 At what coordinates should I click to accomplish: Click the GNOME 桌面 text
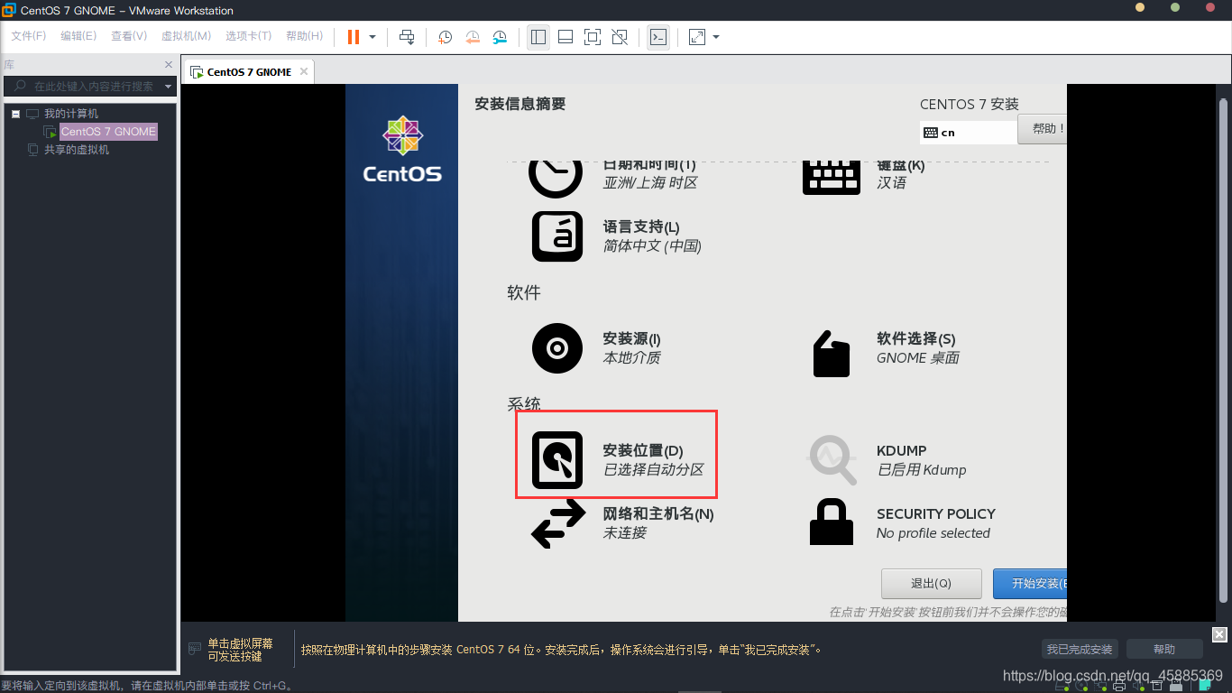[918, 357]
